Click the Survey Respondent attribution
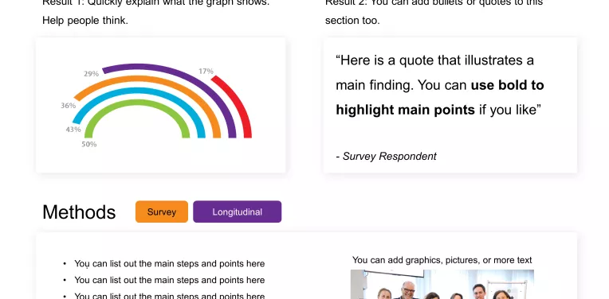Image resolution: width=609 pixels, height=299 pixels. pos(386,156)
